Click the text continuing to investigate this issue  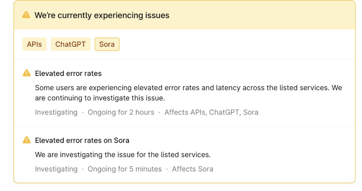pos(106,98)
